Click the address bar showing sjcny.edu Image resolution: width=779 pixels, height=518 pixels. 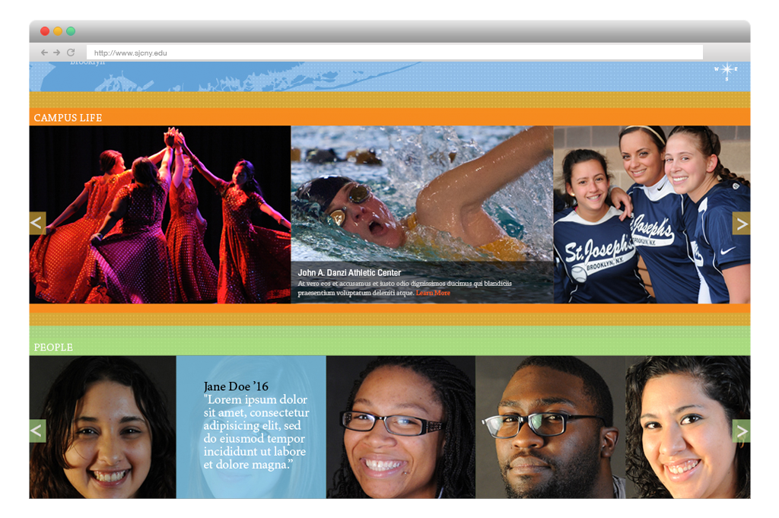[394, 53]
